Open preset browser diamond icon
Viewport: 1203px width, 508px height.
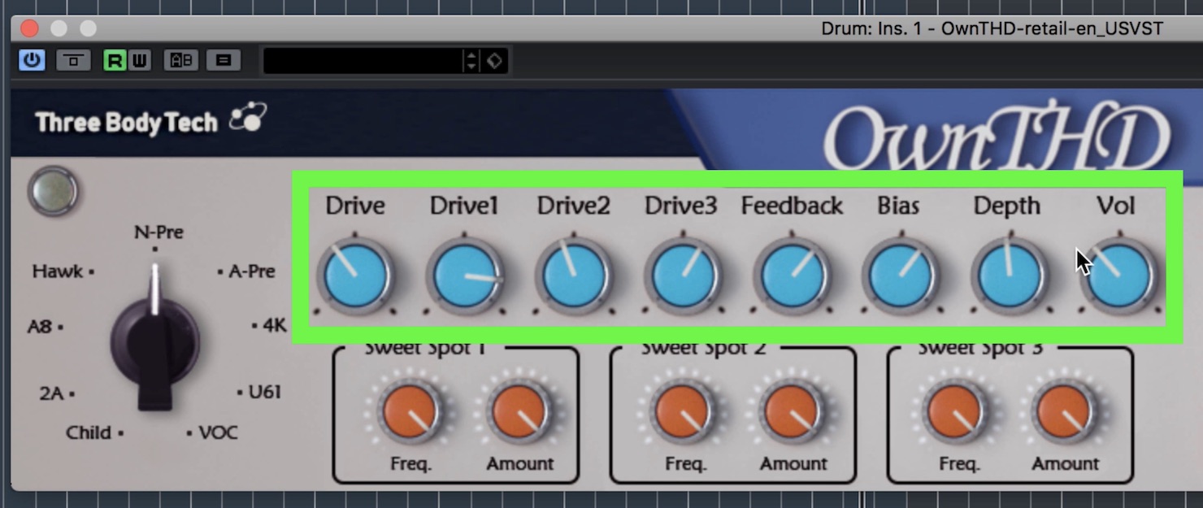494,61
